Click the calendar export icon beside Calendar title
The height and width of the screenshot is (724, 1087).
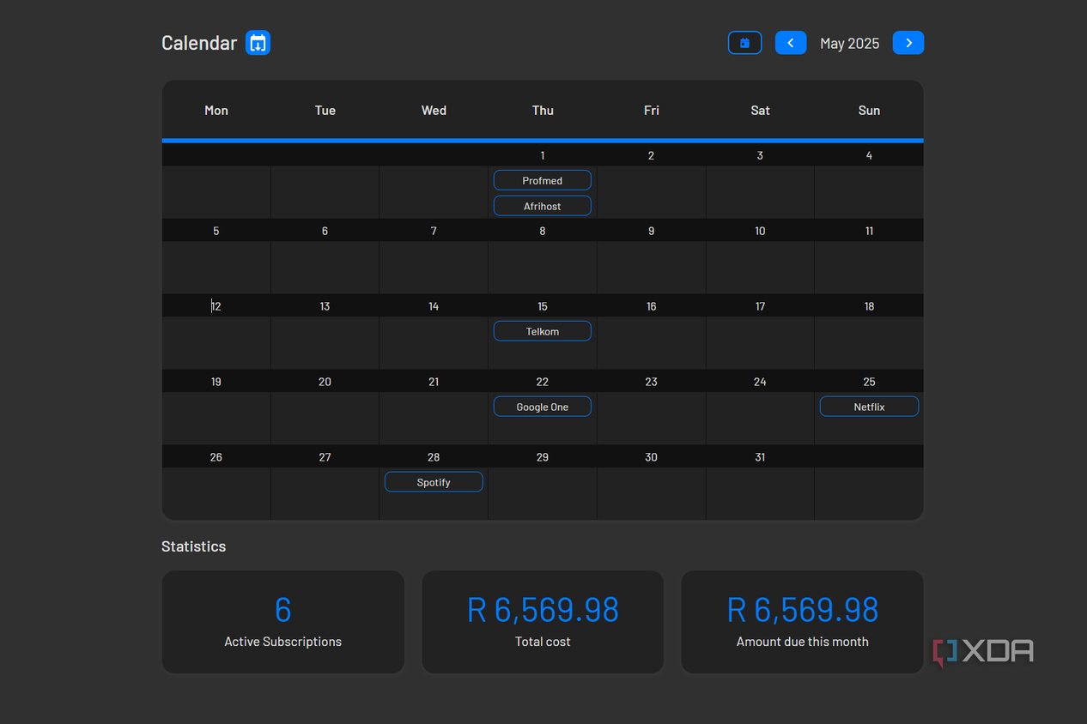(258, 43)
